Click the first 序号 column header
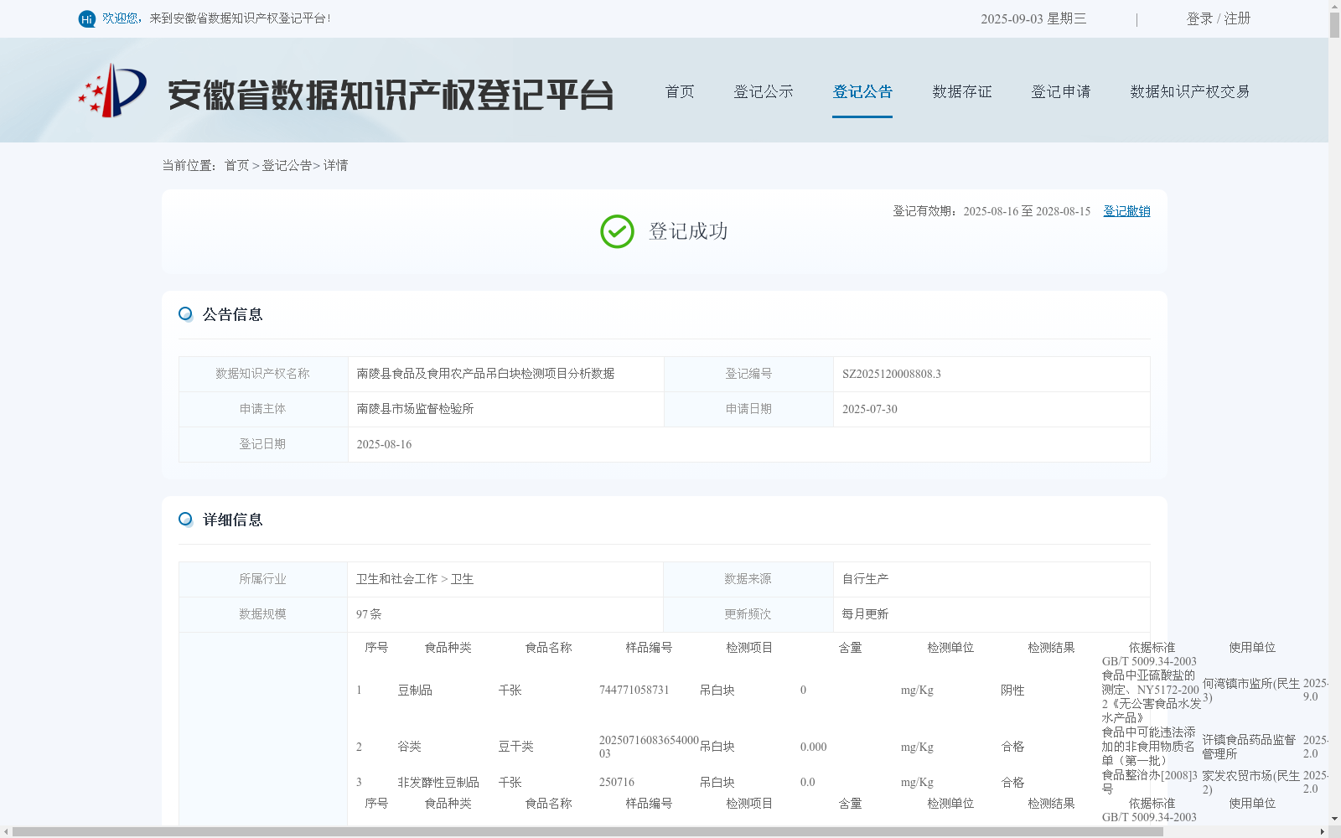 pos(376,648)
